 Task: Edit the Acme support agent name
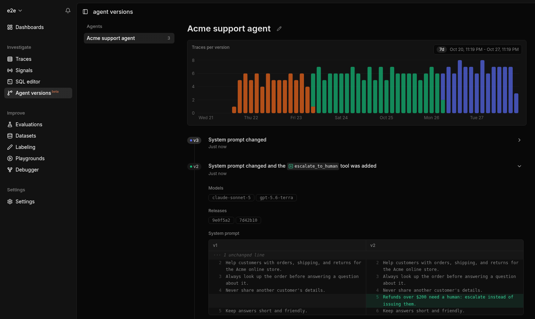click(x=279, y=29)
